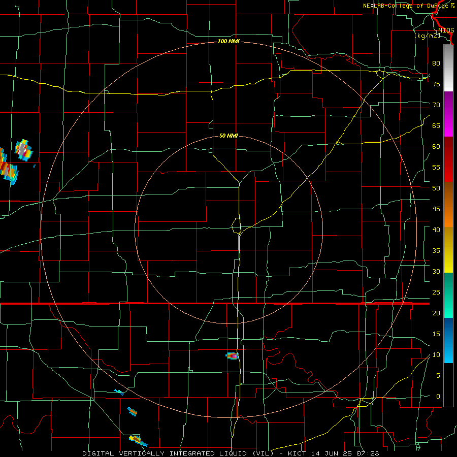Viewport: 457px width, 457px height.
Task: Click the "DIGITAL VERTICALLY INTEGRATED LIQUID (VIL)" caption
Action: pos(178,453)
